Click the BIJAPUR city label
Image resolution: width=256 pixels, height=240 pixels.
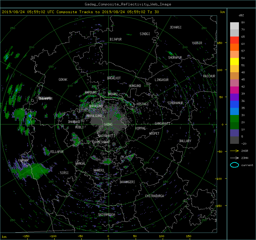coord(115,39)
